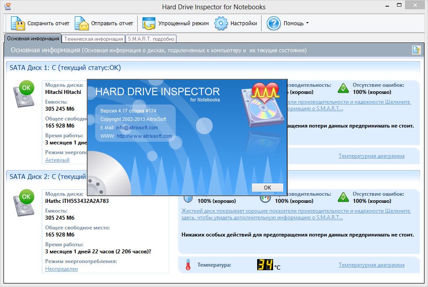Screen dimensions: 428x287
Task: Click the green error-free triangle icon for Disk 2
Action: [343, 197]
